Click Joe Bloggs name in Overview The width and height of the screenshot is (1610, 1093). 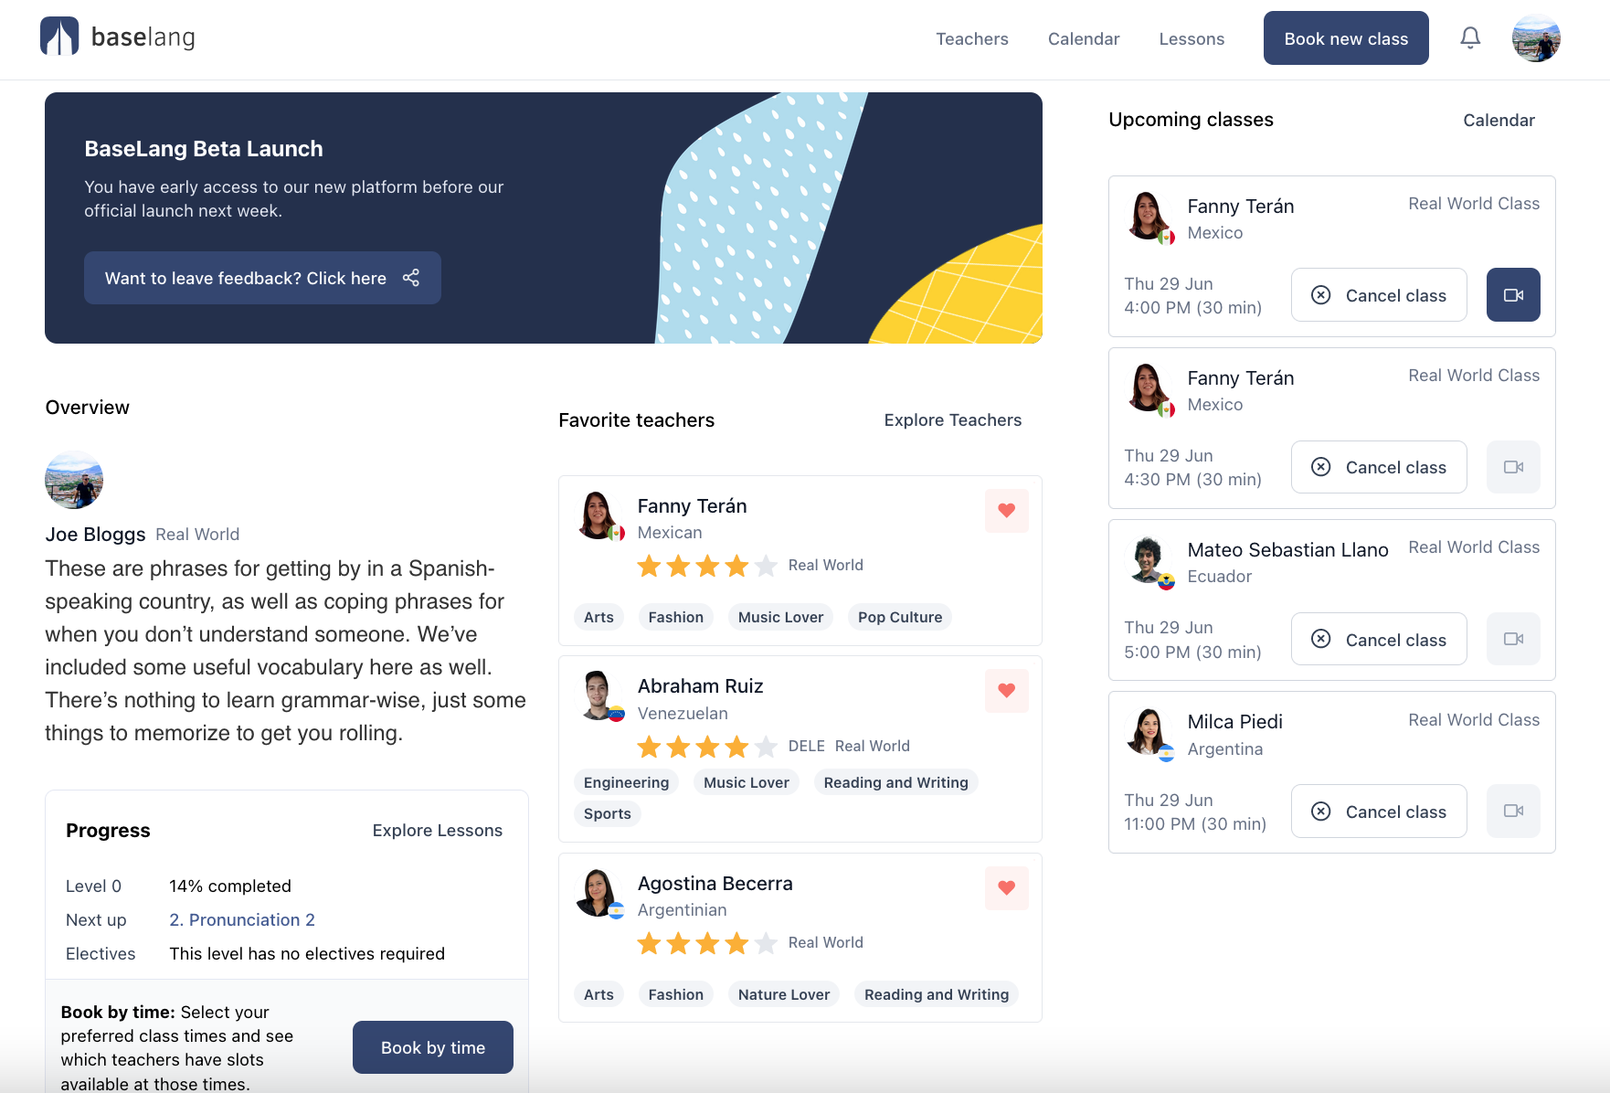95,535
